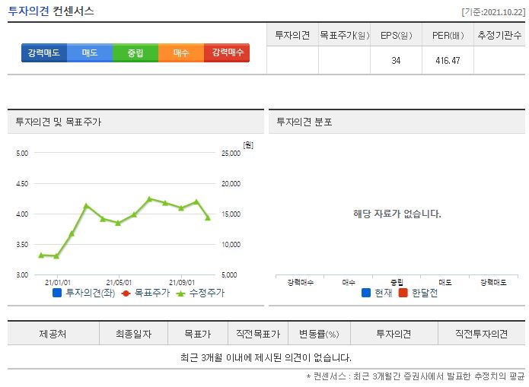Click the 21/01/01 x-axis label
This screenshot has height=387, width=529.
pos(58,283)
